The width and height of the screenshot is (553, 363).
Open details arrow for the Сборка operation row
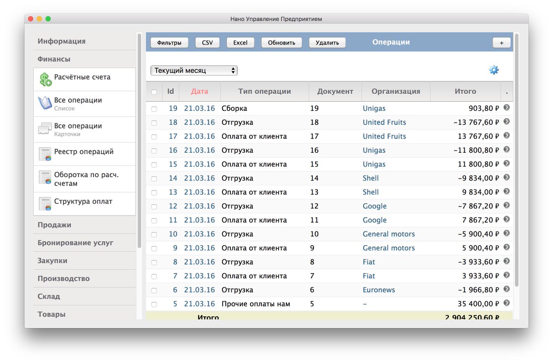click(x=506, y=108)
